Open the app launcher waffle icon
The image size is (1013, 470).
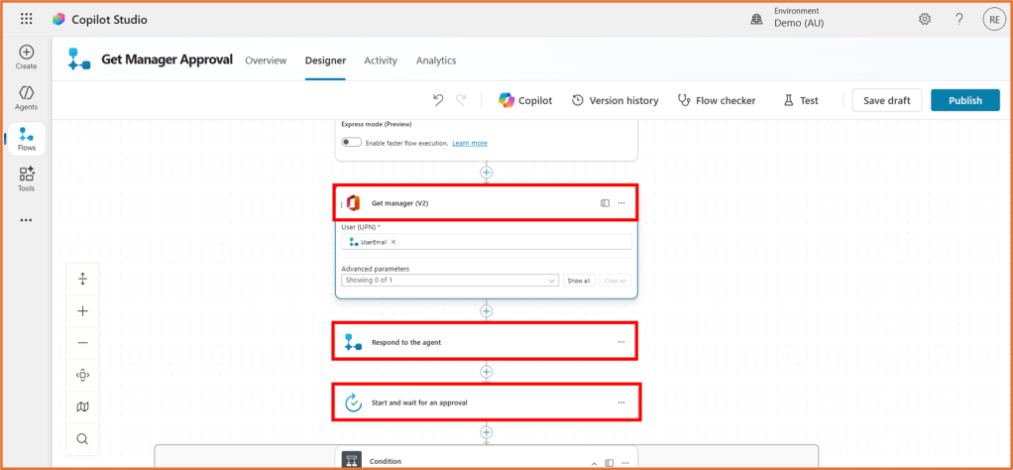coord(27,20)
